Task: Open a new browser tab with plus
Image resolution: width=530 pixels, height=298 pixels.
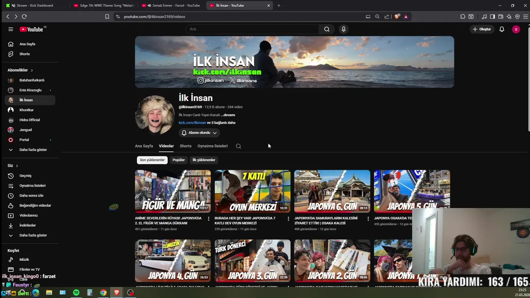Action: pos(279,5)
